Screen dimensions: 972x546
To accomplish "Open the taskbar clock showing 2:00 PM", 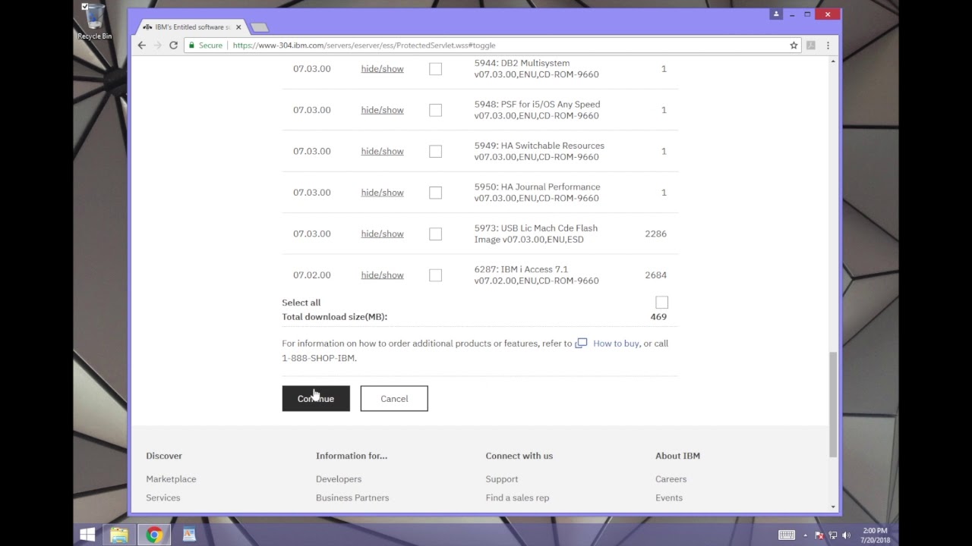I will (875, 535).
